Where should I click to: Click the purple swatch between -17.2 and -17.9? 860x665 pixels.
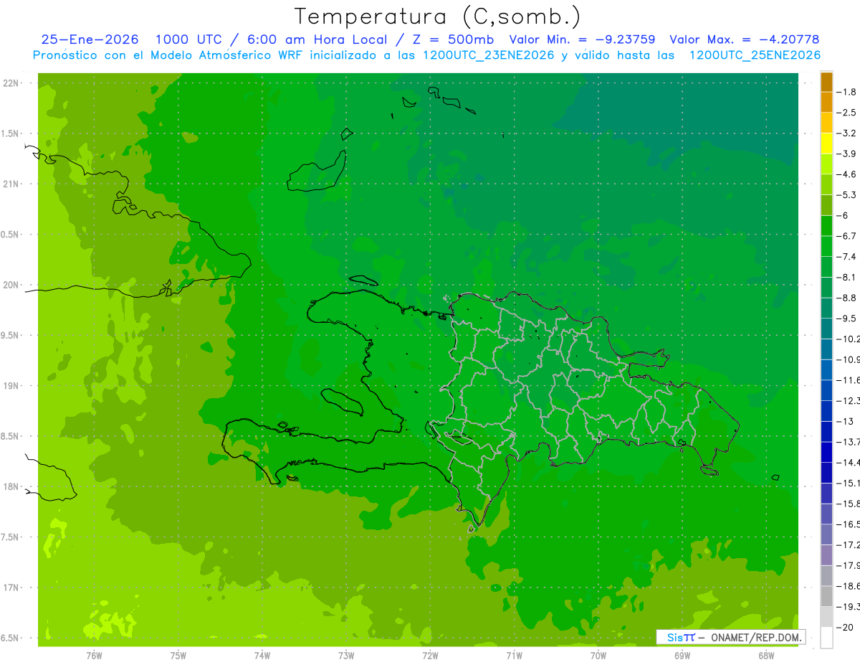826,555
